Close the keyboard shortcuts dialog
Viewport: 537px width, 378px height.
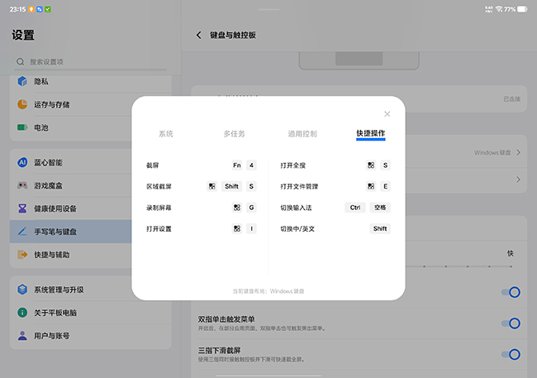coord(387,114)
